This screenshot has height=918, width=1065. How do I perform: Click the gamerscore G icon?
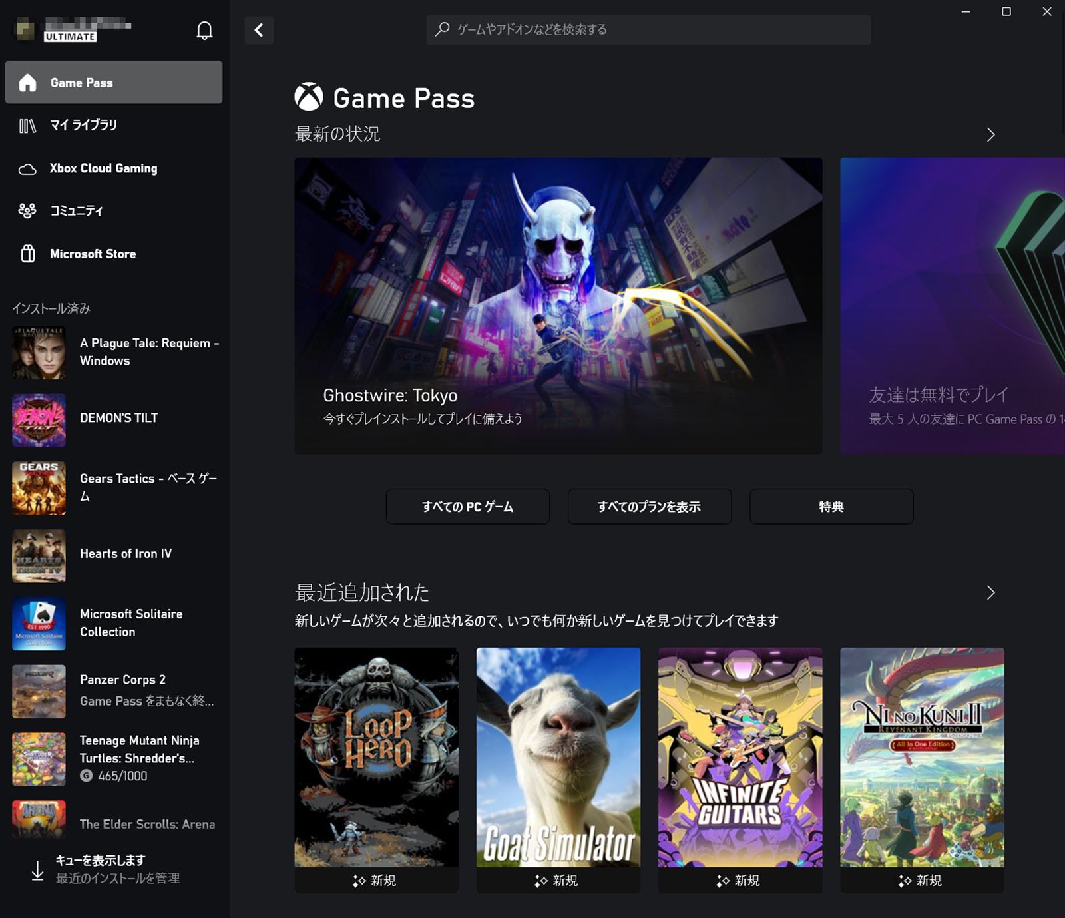click(86, 776)
